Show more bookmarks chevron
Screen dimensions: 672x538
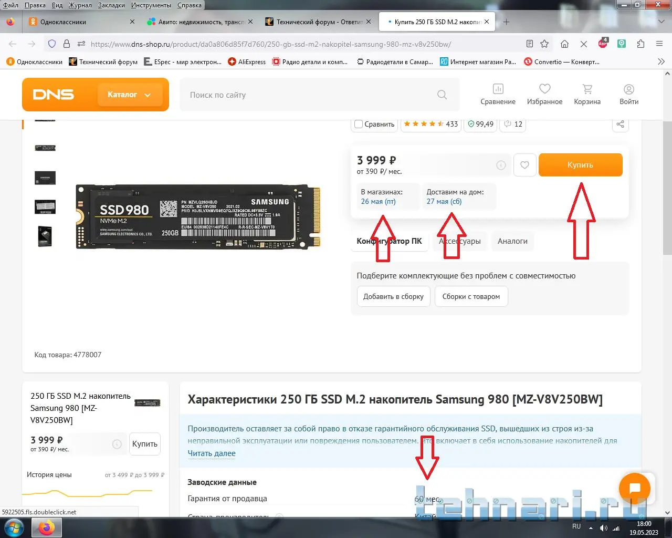click(x=661, y=61)
